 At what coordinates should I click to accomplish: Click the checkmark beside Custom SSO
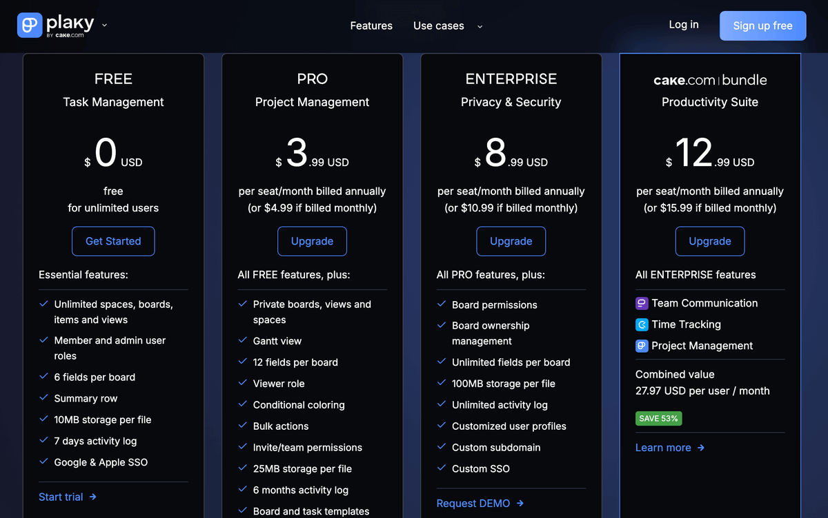click(442, 468)
